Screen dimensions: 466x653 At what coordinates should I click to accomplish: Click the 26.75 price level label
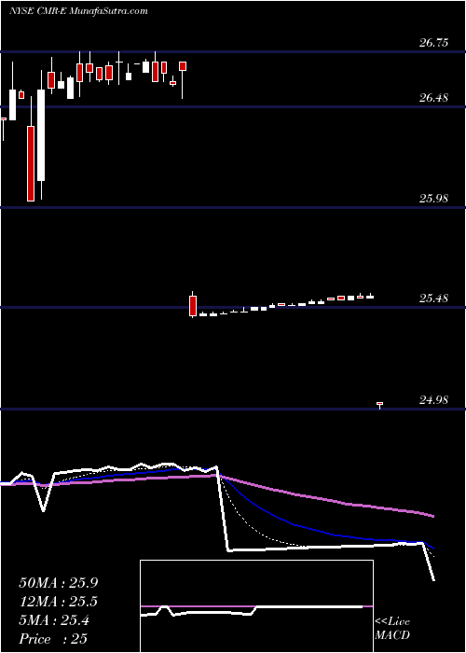[x=433, y=43]
